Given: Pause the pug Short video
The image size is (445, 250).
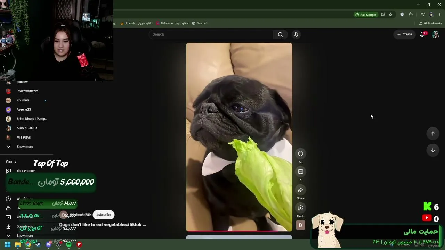Looking at the screenshot, I should point(239,137).
